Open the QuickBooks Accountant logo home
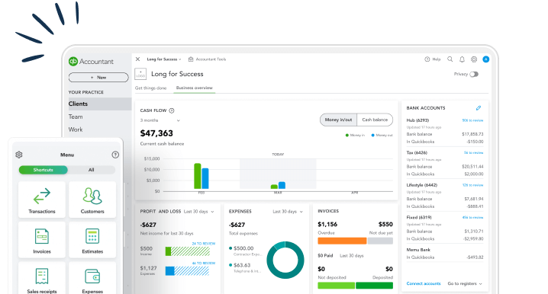Image resolution: width=548 pixels, height=294 pixels. point(91,62)
